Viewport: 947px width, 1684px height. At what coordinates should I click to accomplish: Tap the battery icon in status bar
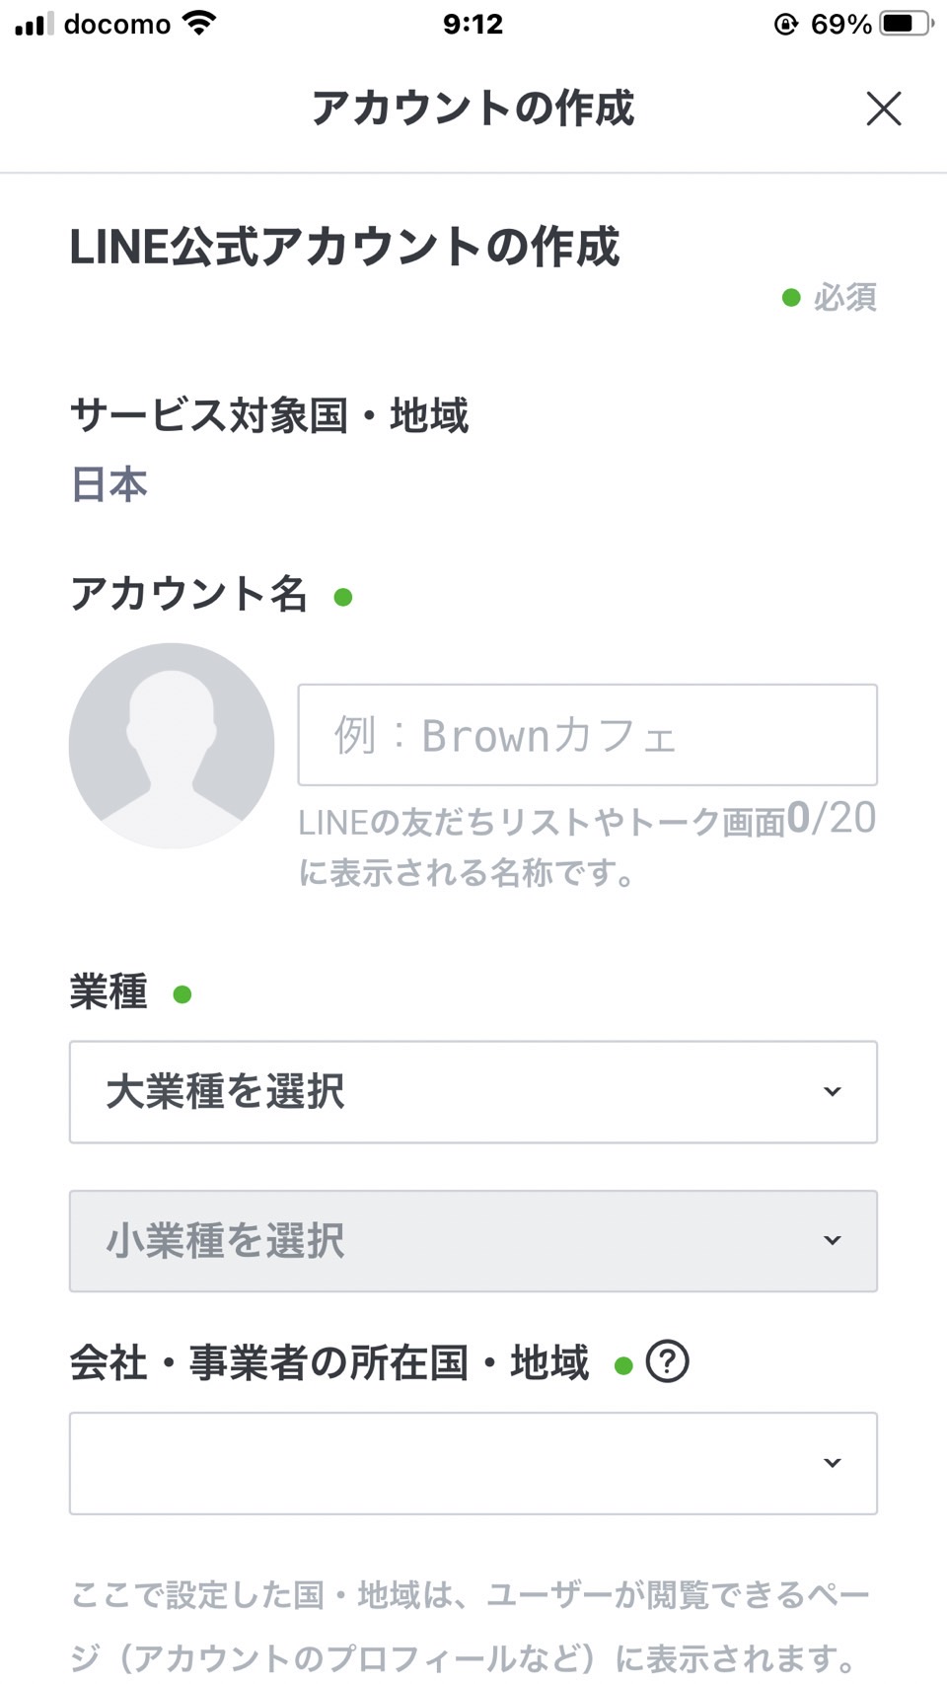[907, 24]
